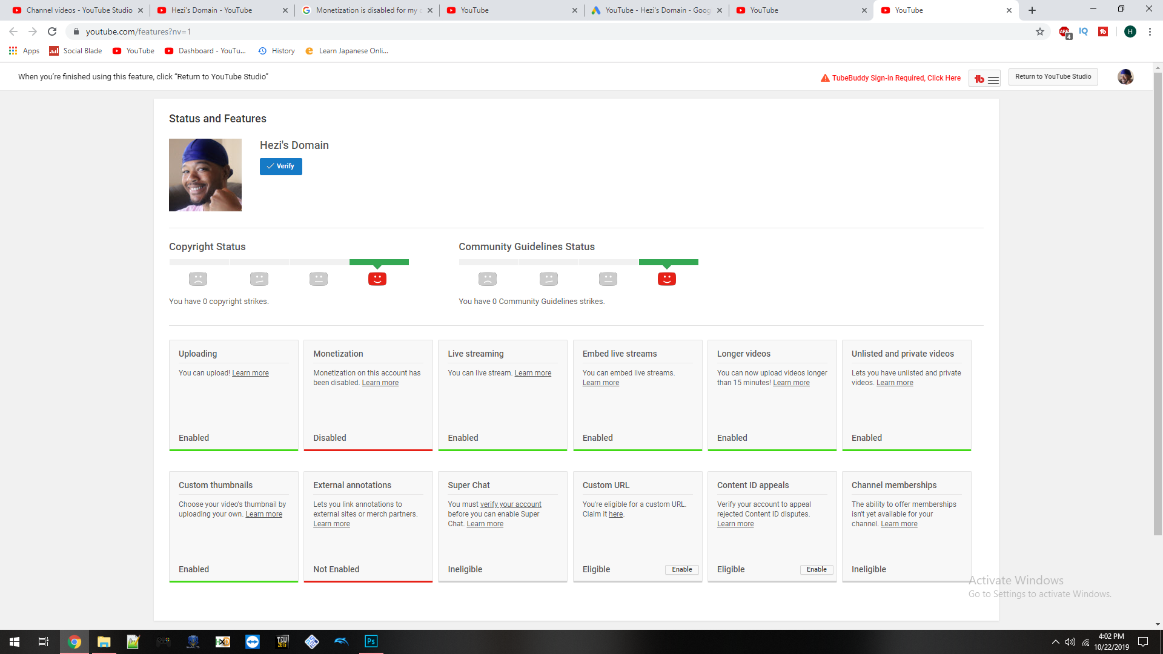Click the red extension icon in toolbar
Viewport: 1163px width, 654px height.
tap(1102, 32)
